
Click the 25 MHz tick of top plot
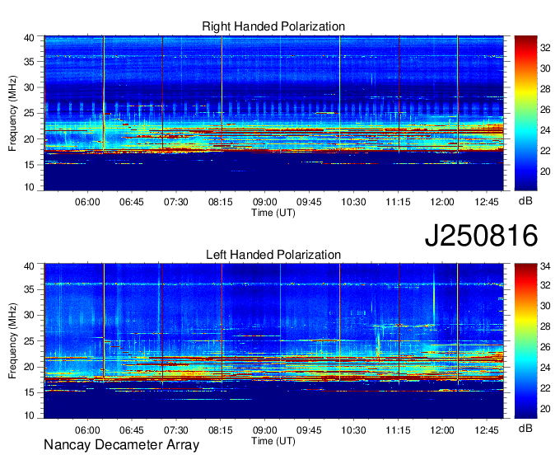29,113
